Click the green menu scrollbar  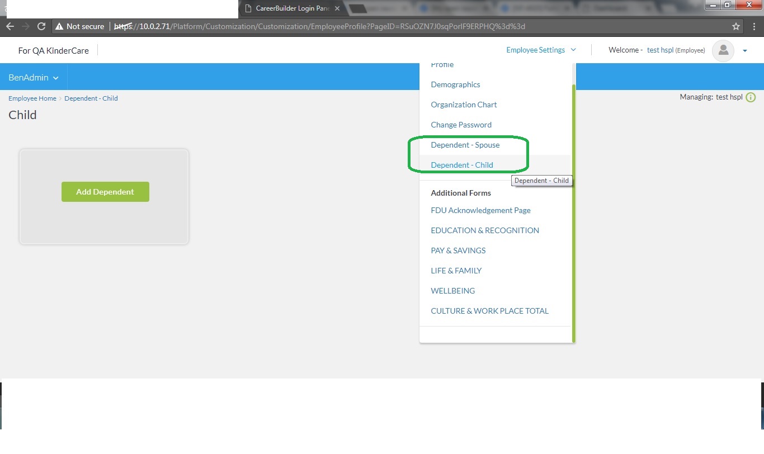point(573,212)
